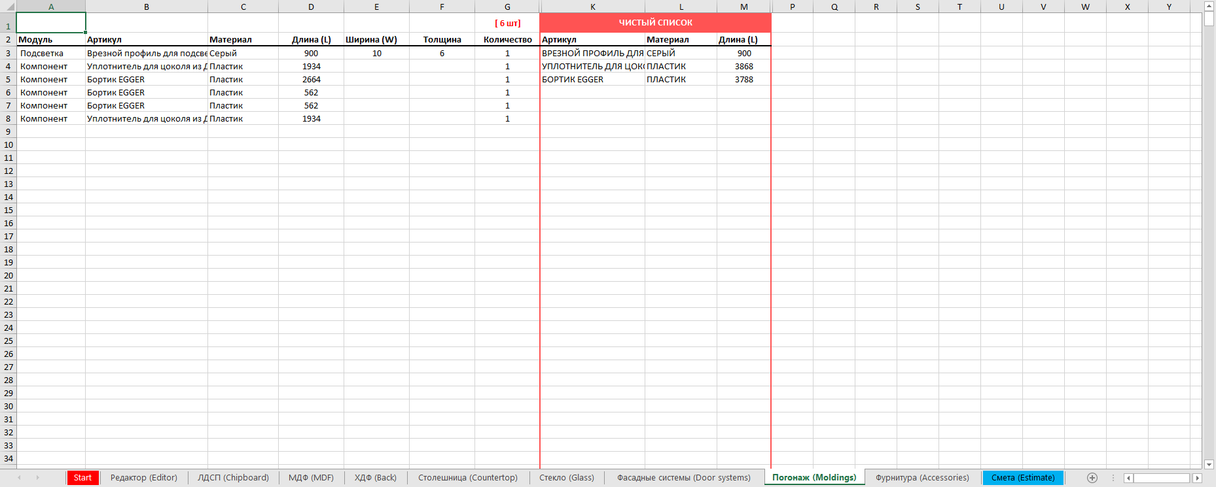Screen dimensions: 1216x487
Task: Click the horizontal scrollbar left arrow
Action: (1128, 478)
